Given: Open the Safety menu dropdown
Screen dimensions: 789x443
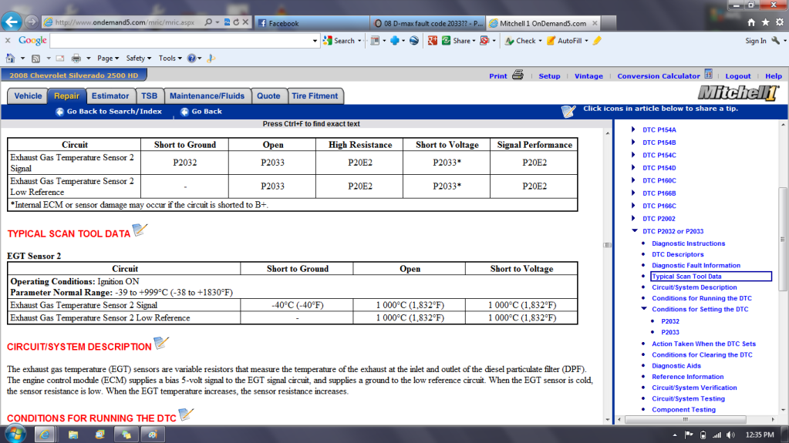Looking at the screenshot, I should coord(138,59).
